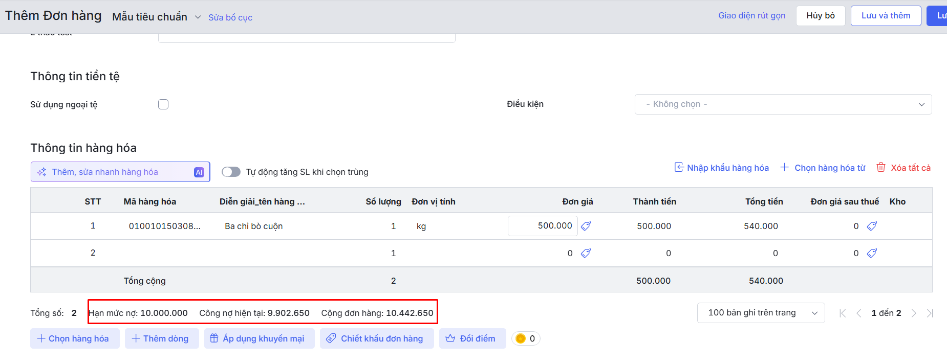The image size is (947, 364).
Task: Click tag icon in row 2 Đơn giá sau thuế
Action: pos(872,253)
